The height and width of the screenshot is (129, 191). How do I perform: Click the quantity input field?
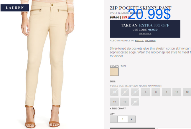(x=123, y=119)
